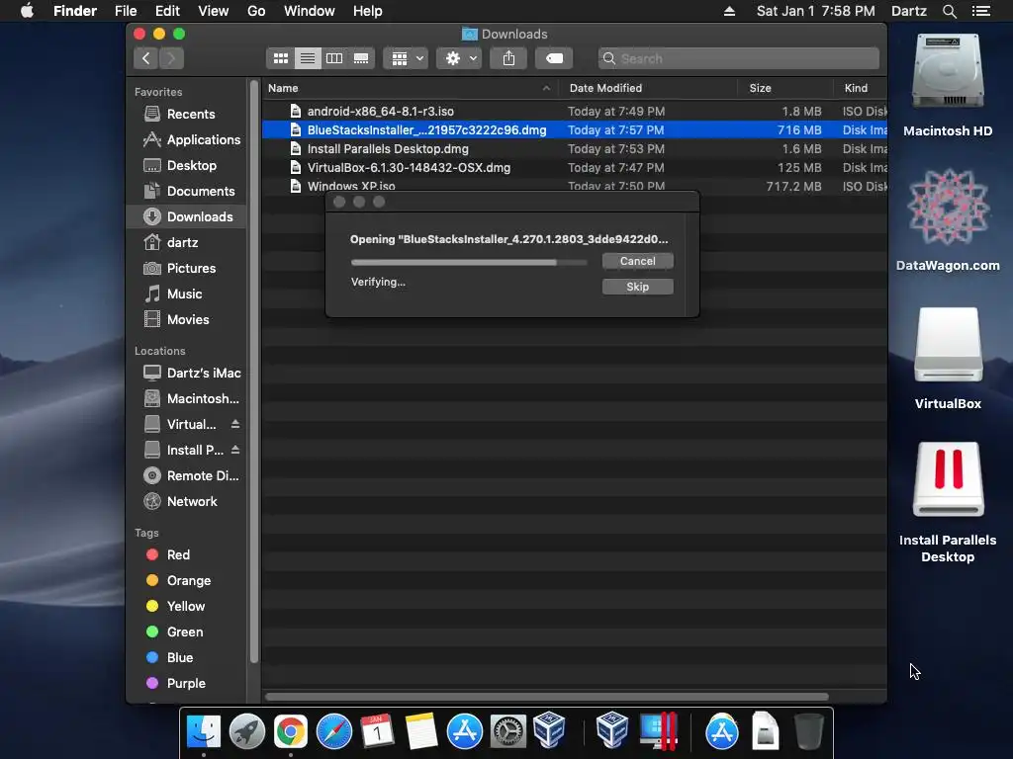
Task: Select Install Parallels Desktop.dmg file
Action: (575, 149)
